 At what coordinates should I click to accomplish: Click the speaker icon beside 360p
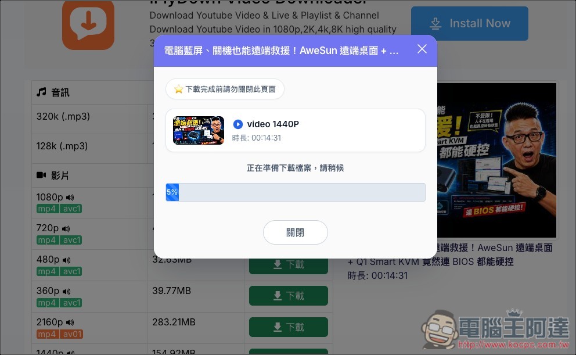click(66, 292)
